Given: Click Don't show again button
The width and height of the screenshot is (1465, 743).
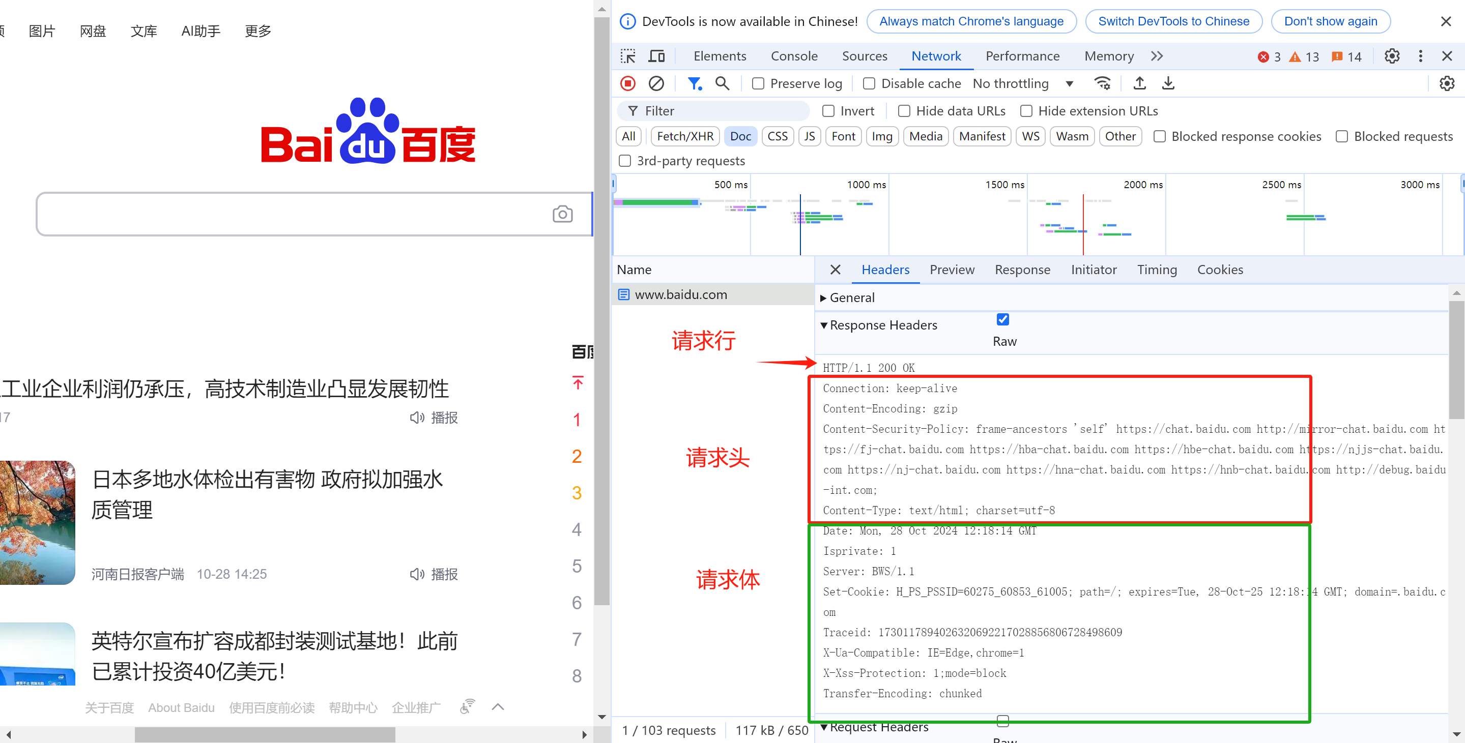Looking at the screenshot, I should [1331, 21].
